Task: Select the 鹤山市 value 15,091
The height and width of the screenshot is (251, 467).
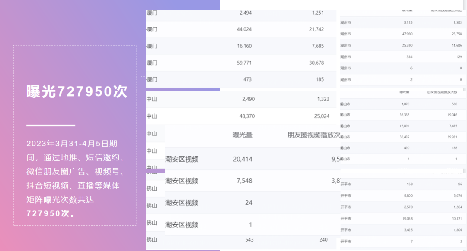Action: coord(404,126)
